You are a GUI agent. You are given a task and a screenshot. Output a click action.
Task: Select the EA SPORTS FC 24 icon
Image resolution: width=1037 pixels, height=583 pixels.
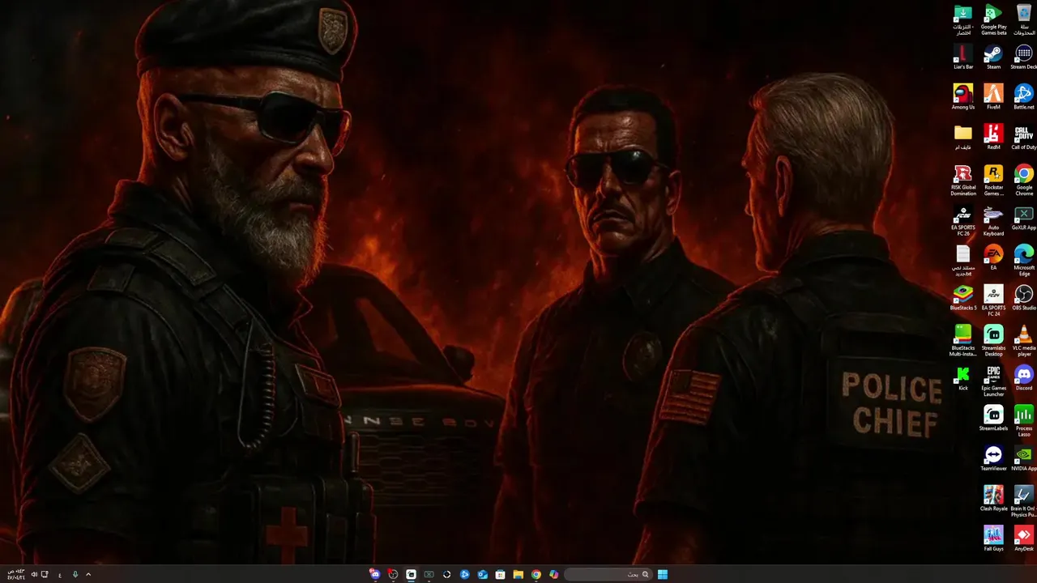[993, 300]
